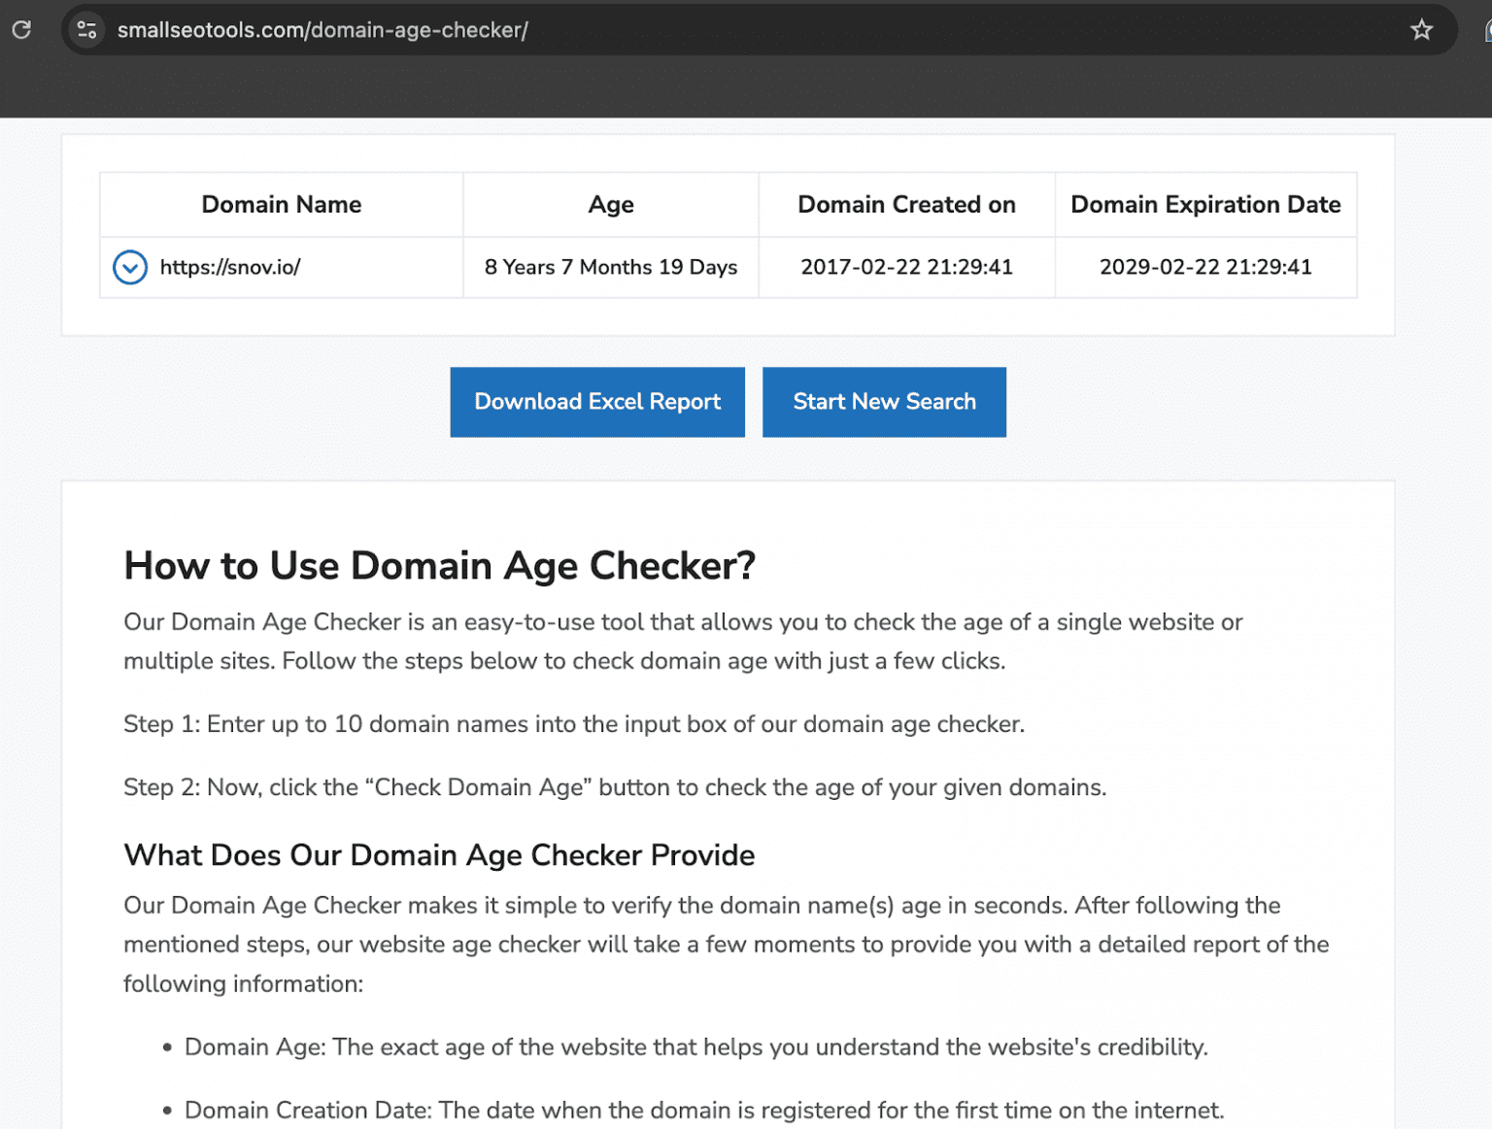
Task: Select the Age column header
Action: 610,205
